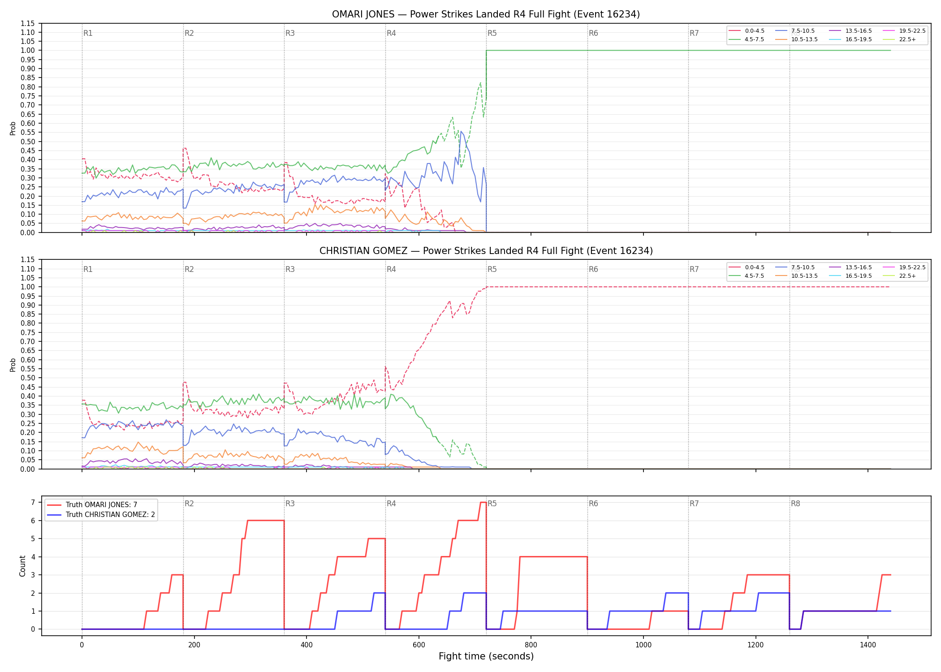Click the R3 round marker in Christian Gomez chart

point(290,269)
